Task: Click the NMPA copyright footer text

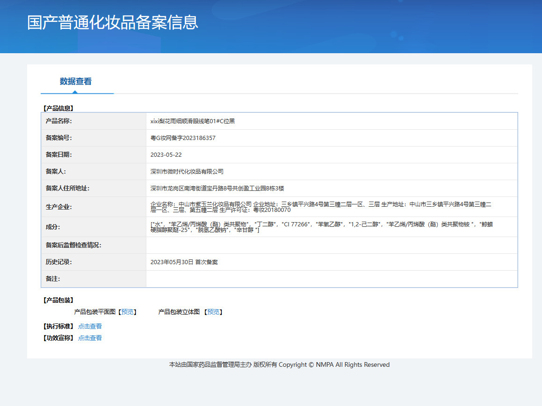Action: tap(279, 364)
